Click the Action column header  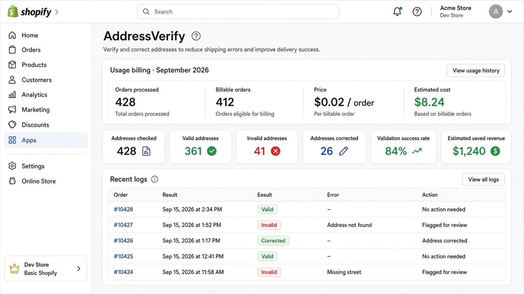click(x=430, y=195)
